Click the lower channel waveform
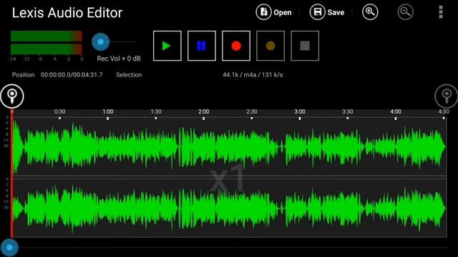 click(x=229, y=208)
